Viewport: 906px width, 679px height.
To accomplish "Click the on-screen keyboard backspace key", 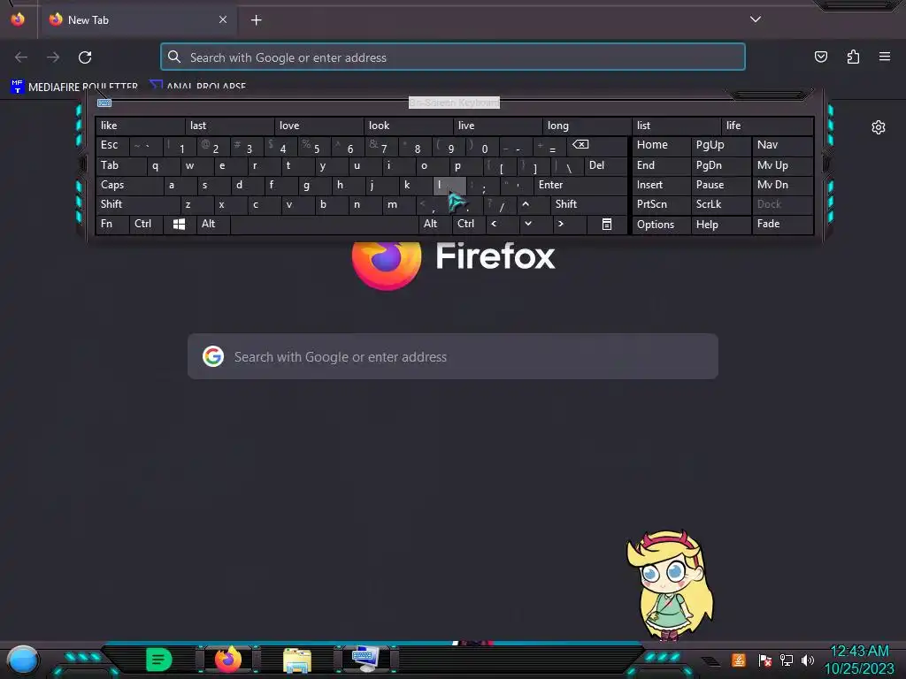I will coord(580,145).
